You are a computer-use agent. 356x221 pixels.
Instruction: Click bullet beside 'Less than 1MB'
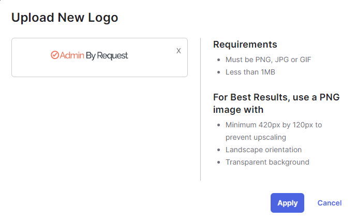(219, 72)
